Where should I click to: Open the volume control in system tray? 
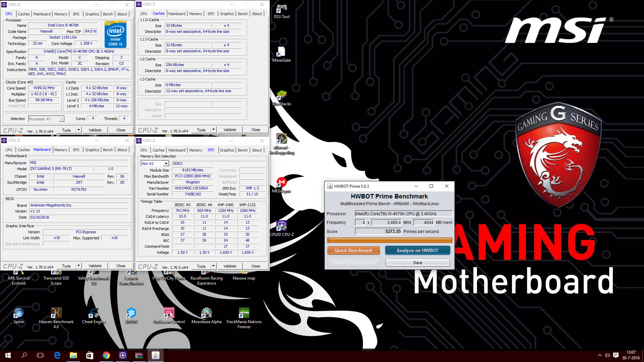tap(607, 355)
